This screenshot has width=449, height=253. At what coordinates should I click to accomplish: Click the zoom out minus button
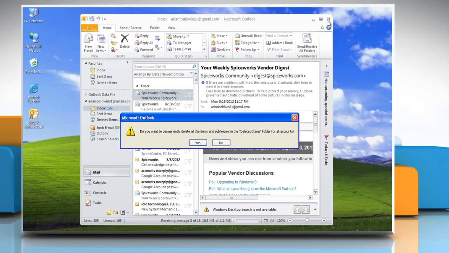pyautogui.click(x=290, y=221)
